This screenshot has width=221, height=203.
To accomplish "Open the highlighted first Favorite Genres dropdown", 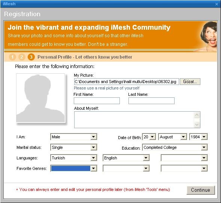I will (x=73, y=168).
